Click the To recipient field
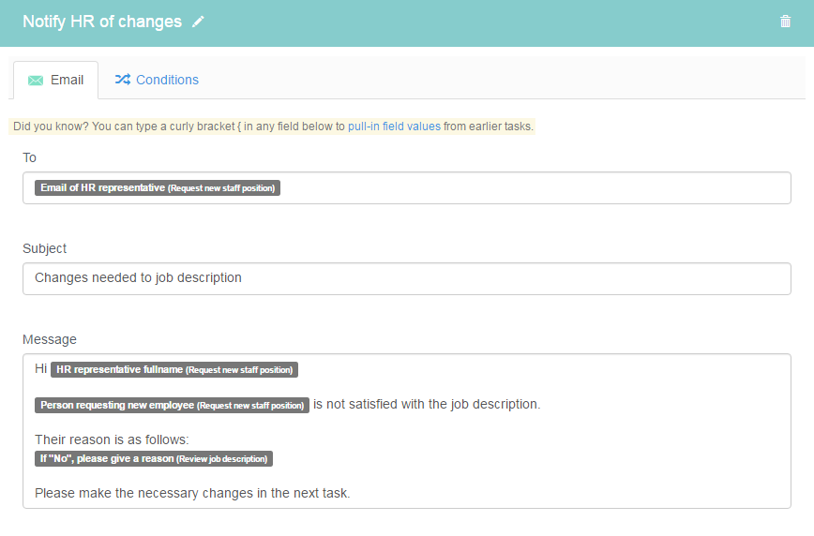 tap(406, 187)
